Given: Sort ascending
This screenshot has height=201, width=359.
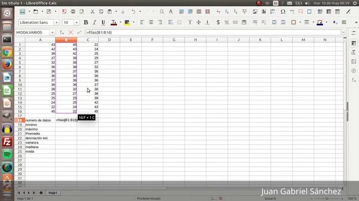Looking at the screenshot, I should coord(227,11).
